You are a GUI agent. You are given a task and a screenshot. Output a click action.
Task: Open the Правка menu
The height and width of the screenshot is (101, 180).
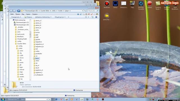point(18,14)
